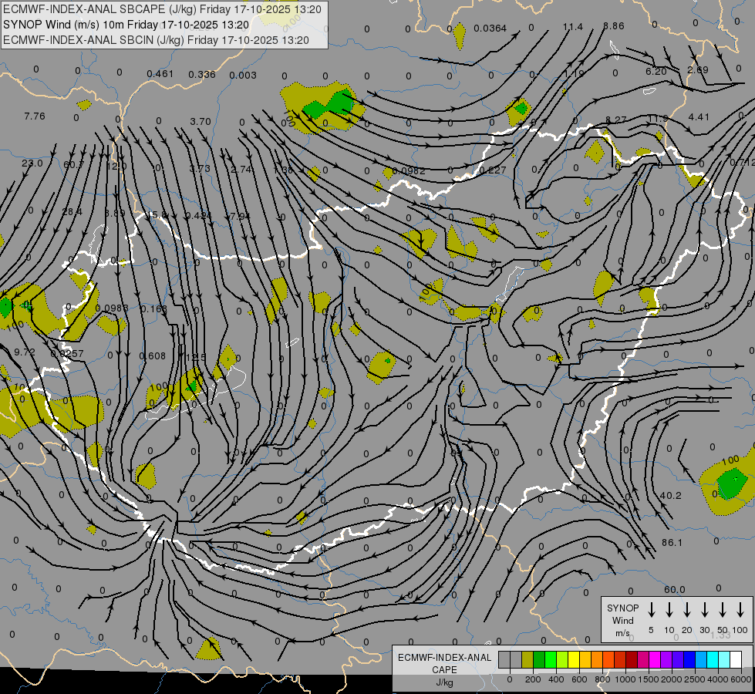The height and width of the screenshot is (694, 755).
Task: Pick the dark green swatch after the 200 tick
Action: click(539, 660)
